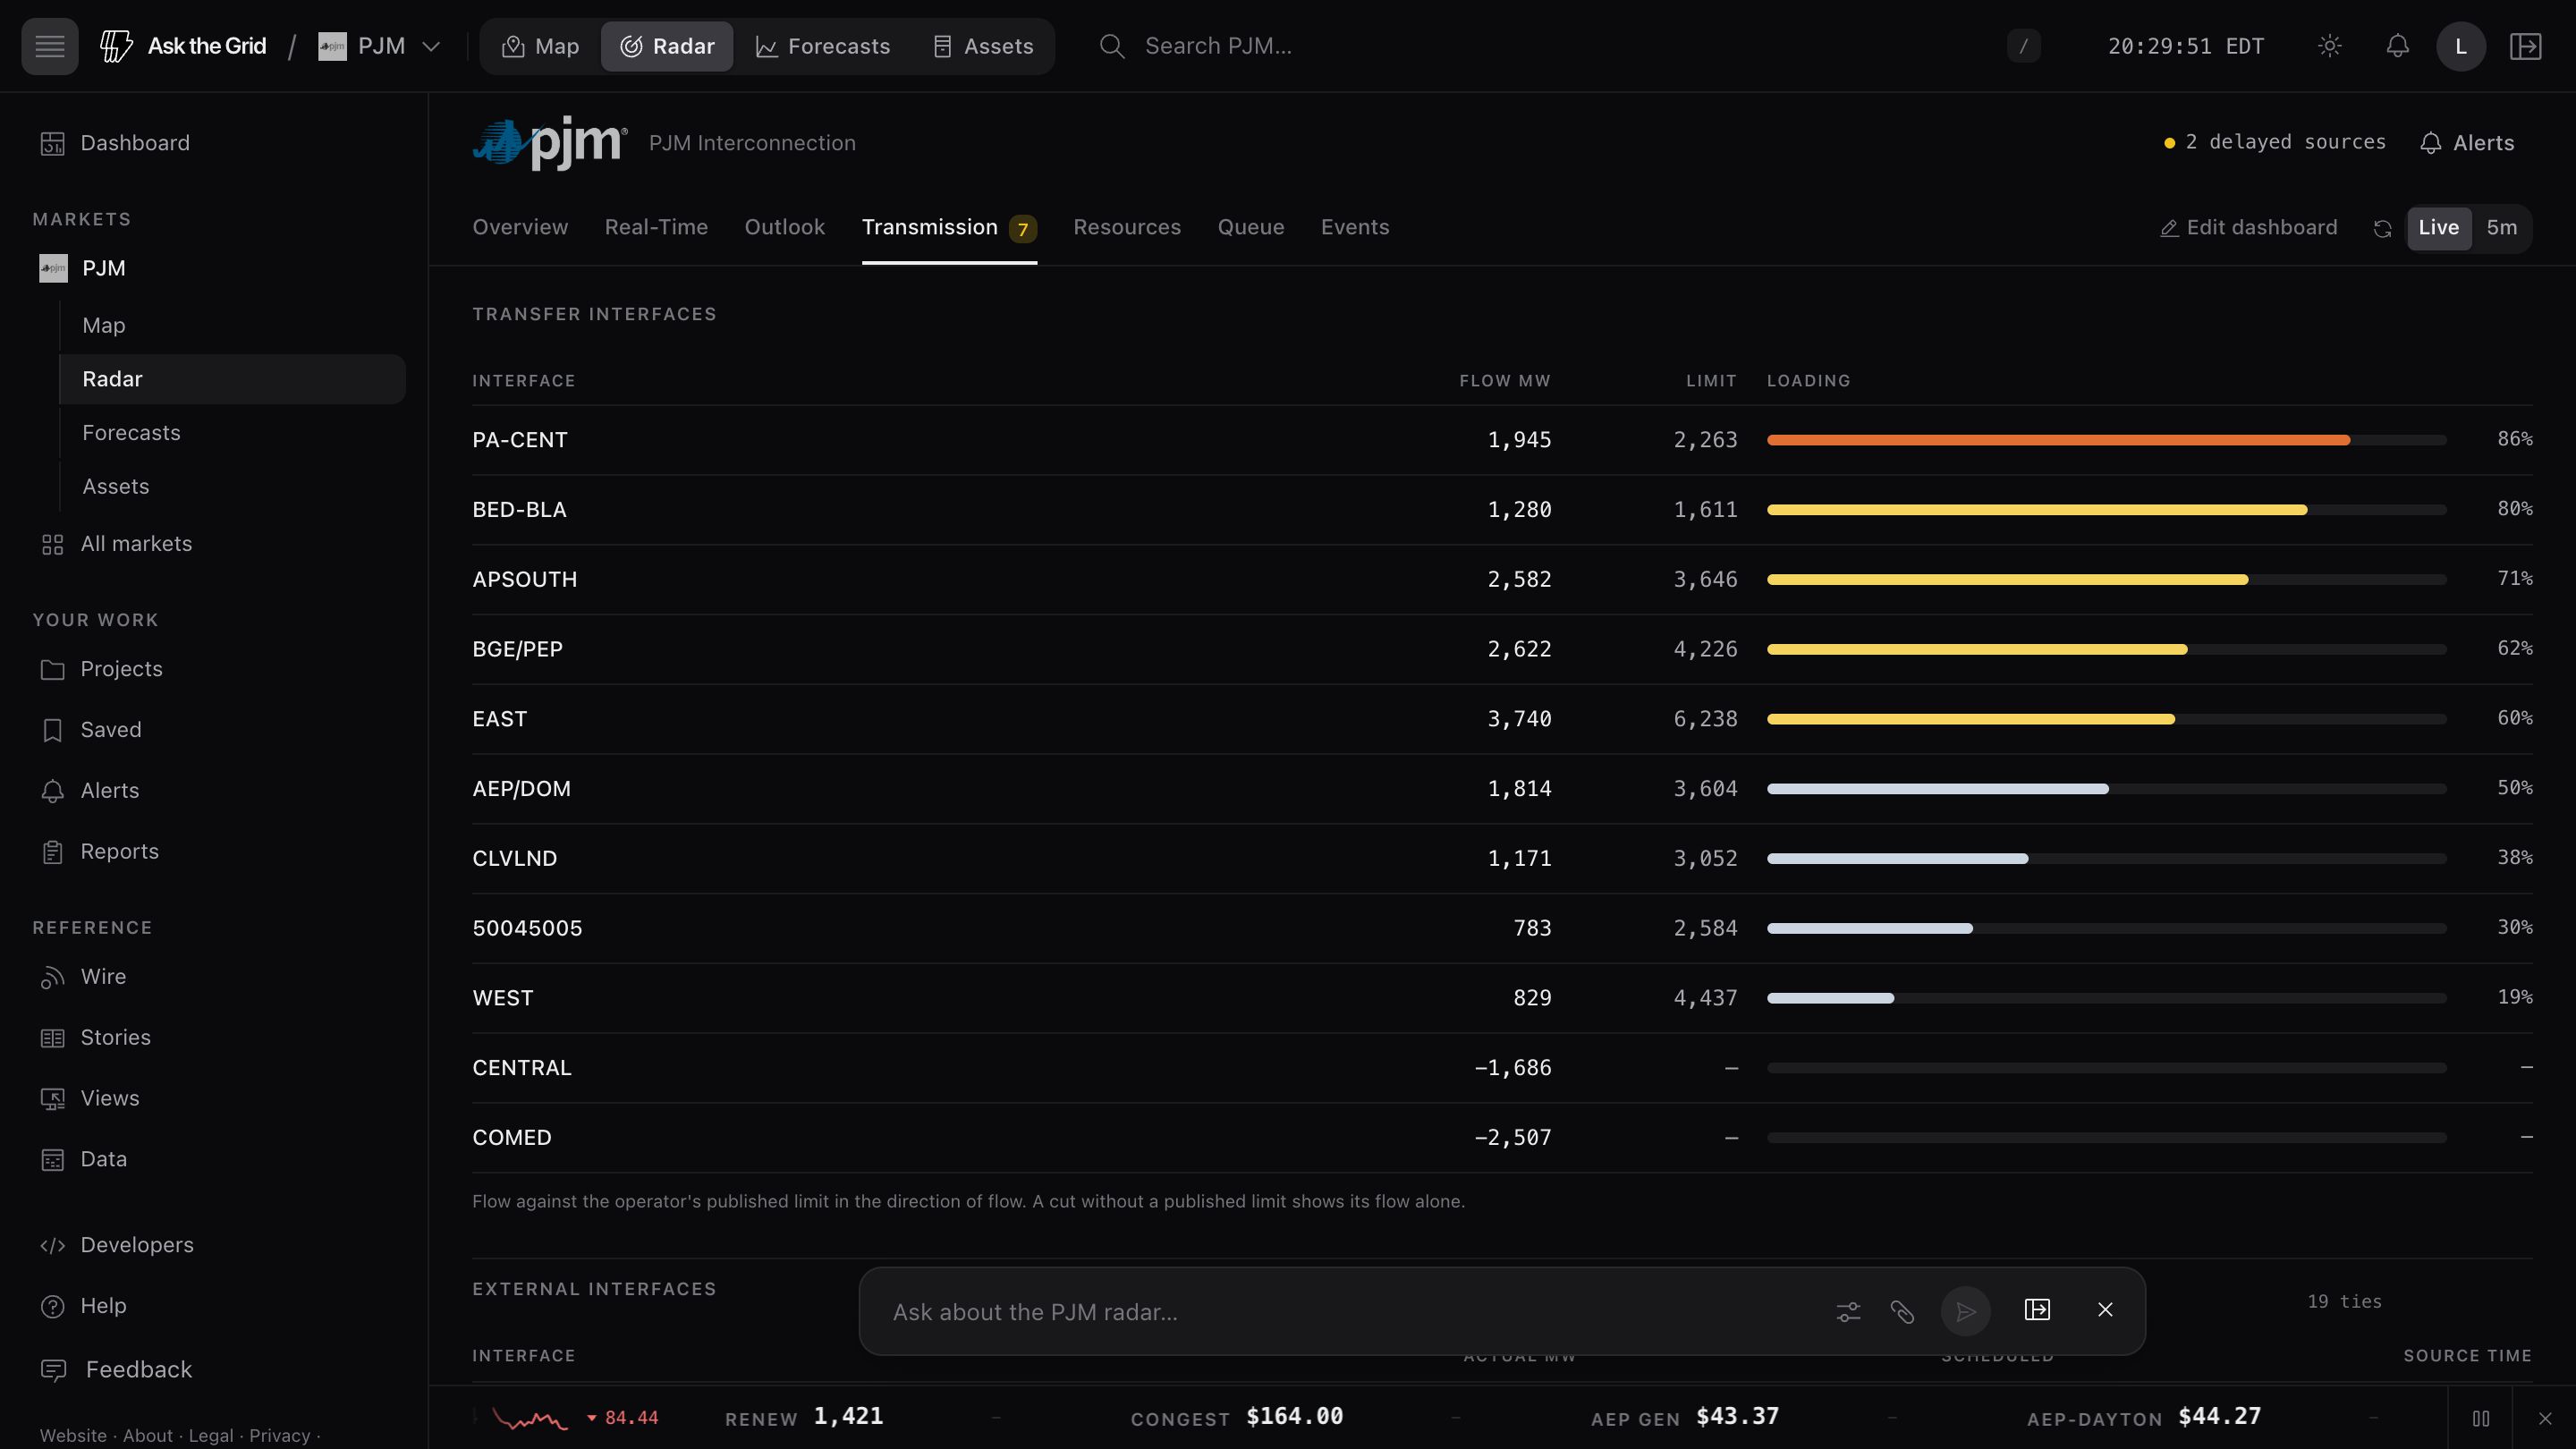
Task: Select the Transmission tab
Action: (949, 228)
